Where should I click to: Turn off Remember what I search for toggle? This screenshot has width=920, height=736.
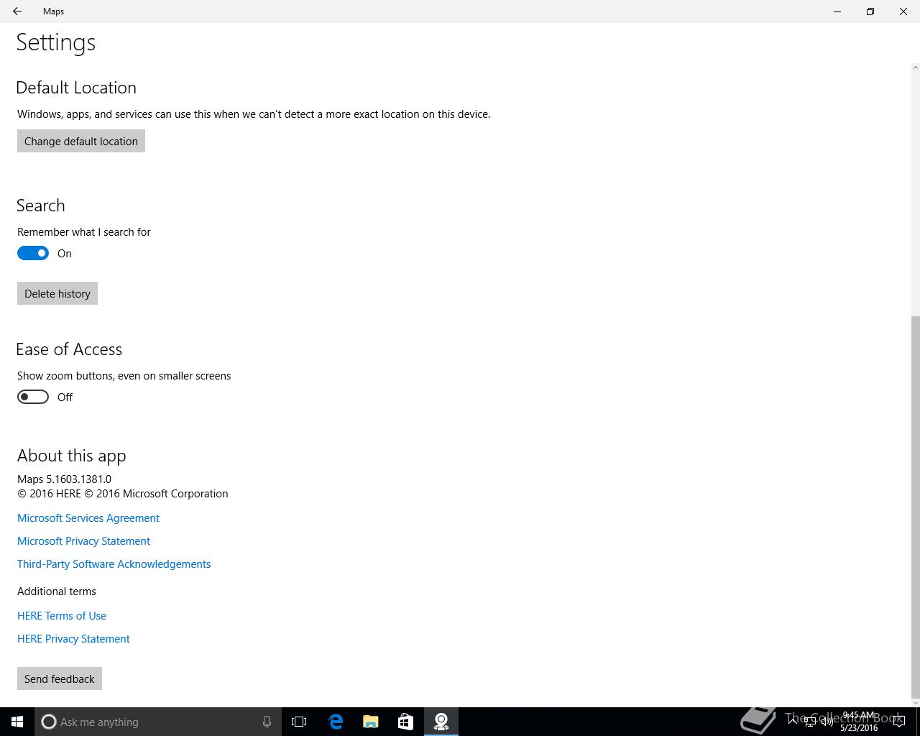pos(33,253)
